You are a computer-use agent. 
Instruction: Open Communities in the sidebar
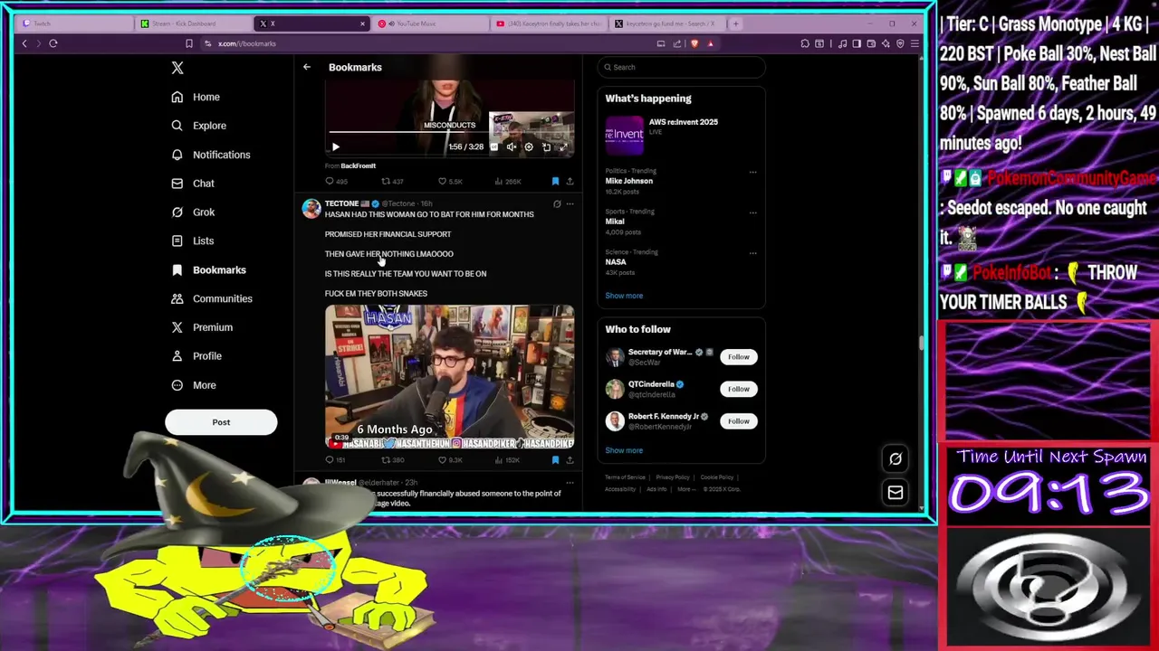click(212, 298)
